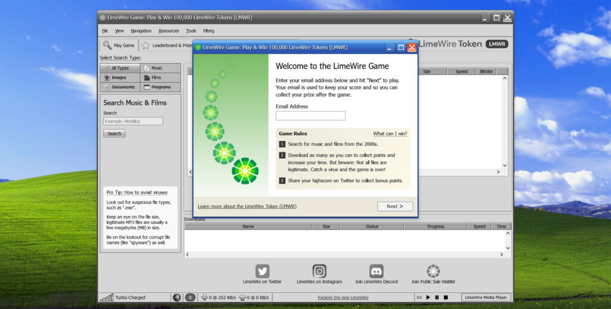The height and width of the screenshot is (309, 611).
Task: Click the magnifier icon on Play Game tab
Action: [x=107, y=45]
